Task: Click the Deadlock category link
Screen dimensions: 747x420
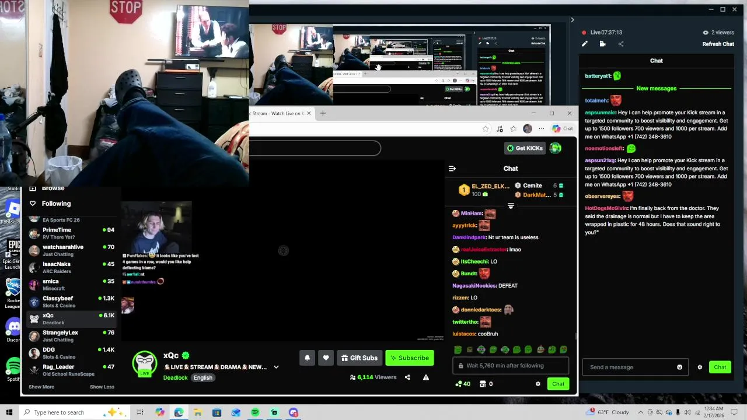Action: coord(175,378)
